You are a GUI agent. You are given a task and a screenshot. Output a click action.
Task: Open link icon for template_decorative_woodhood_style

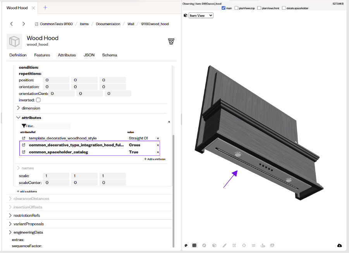(x=24, y=138)
